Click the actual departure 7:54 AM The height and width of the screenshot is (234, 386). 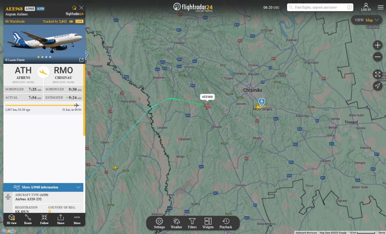click(x=35, y=97)
